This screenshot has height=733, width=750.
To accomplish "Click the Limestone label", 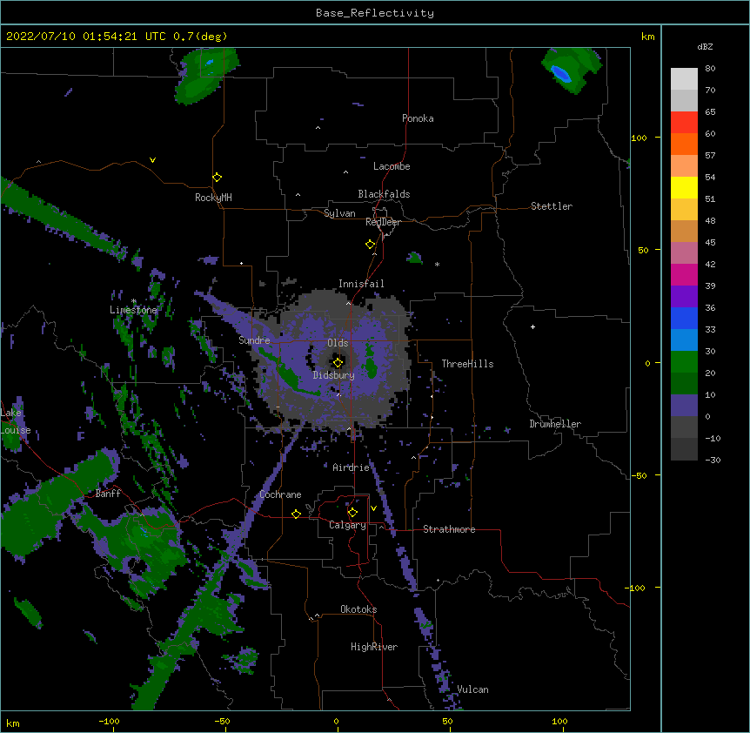I will (133, 310).
